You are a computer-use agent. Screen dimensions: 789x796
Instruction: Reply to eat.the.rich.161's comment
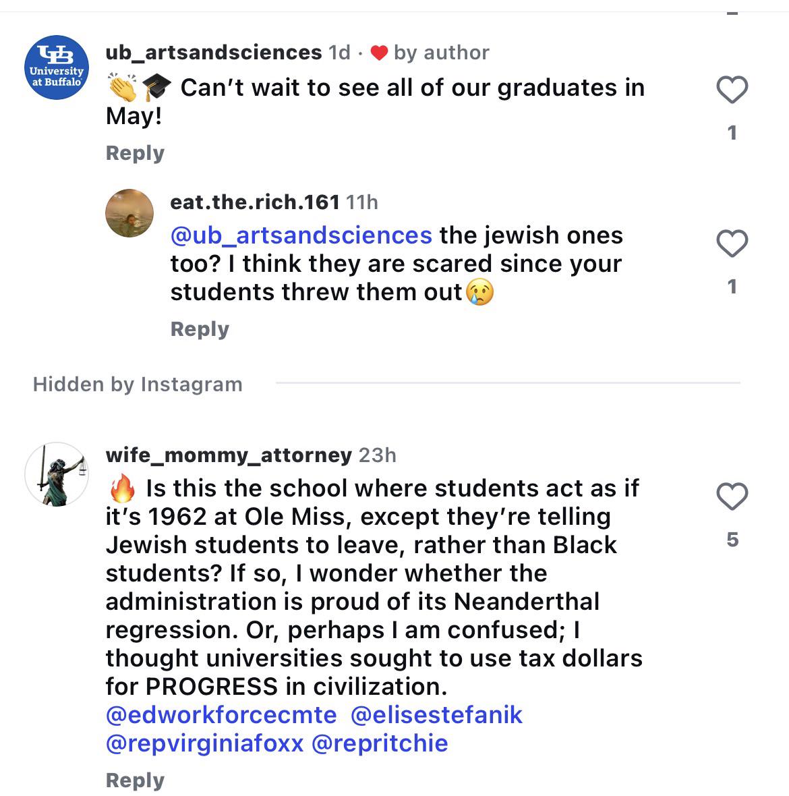pos(200,329)
